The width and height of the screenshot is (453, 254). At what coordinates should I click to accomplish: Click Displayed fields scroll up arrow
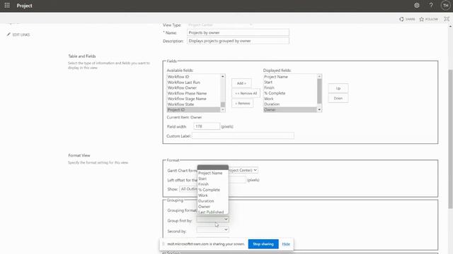pos(319,76)
